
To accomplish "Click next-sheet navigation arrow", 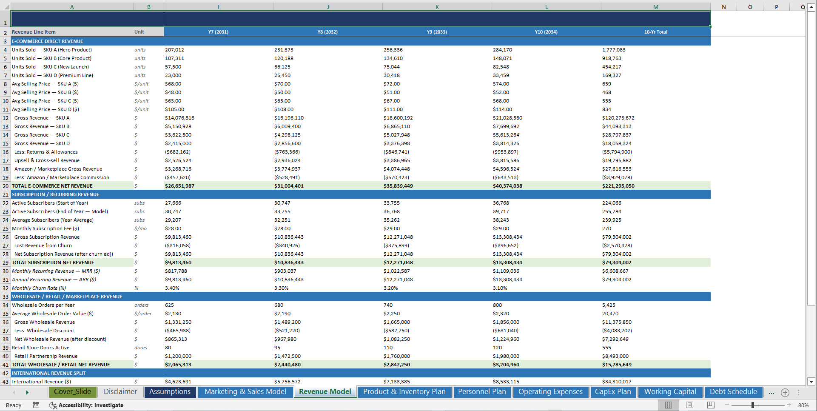I will coord(28,392).
